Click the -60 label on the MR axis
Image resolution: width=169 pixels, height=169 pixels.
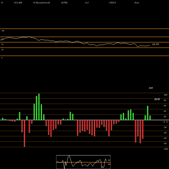[165, 138]
